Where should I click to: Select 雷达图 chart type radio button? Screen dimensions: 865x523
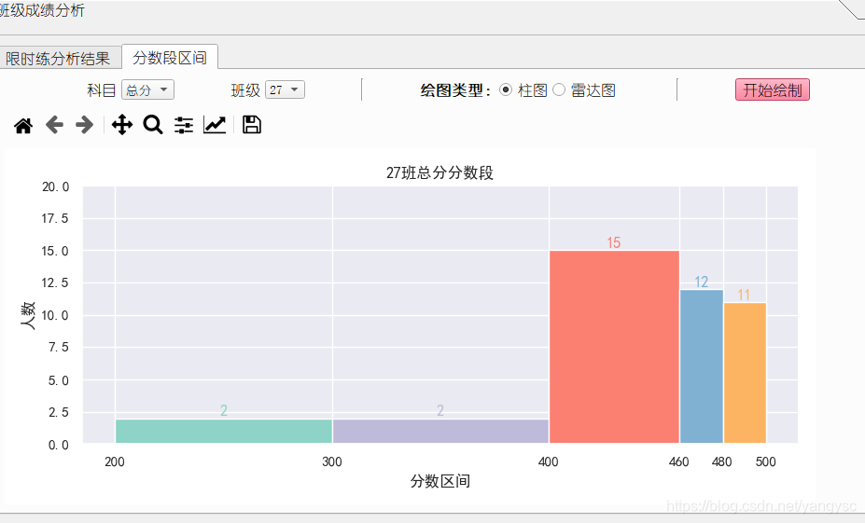(x=559, y=89)
